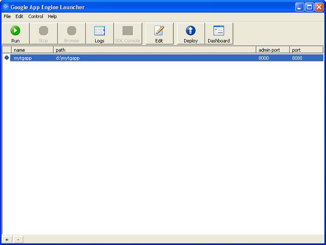Add a new application with the plus button

(x=7, y=240)
